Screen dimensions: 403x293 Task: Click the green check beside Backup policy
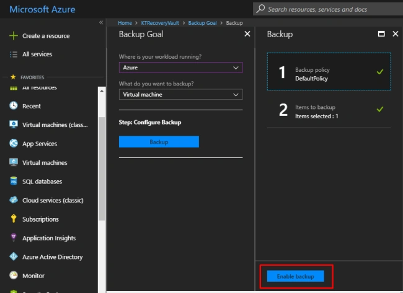(x=380, y=72)
